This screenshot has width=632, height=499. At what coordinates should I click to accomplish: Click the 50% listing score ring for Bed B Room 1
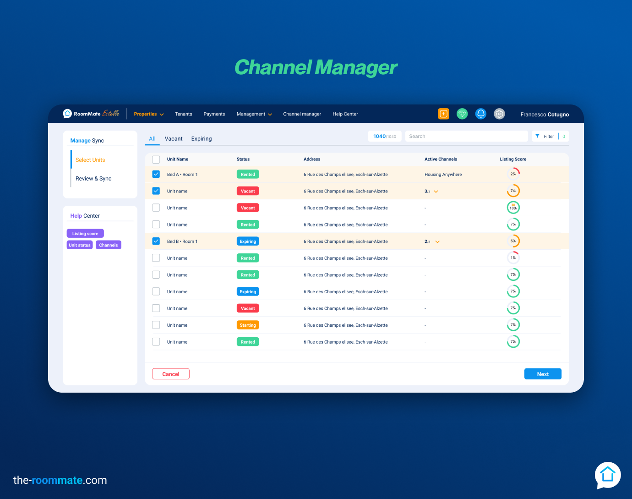point(513,241)
